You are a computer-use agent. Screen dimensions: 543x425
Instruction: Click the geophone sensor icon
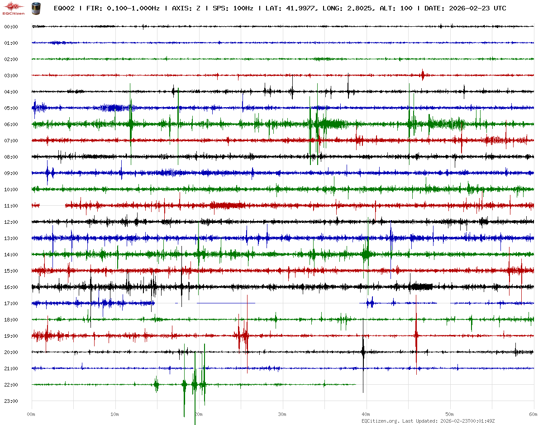click(35, 8)
